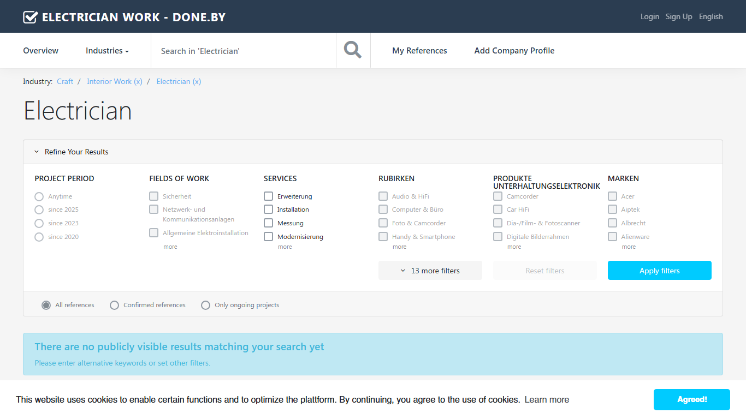Open the English language selector
The image size is (746, 419).
tap(711, 16)
